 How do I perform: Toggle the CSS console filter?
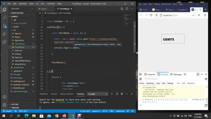click(178, 83)
